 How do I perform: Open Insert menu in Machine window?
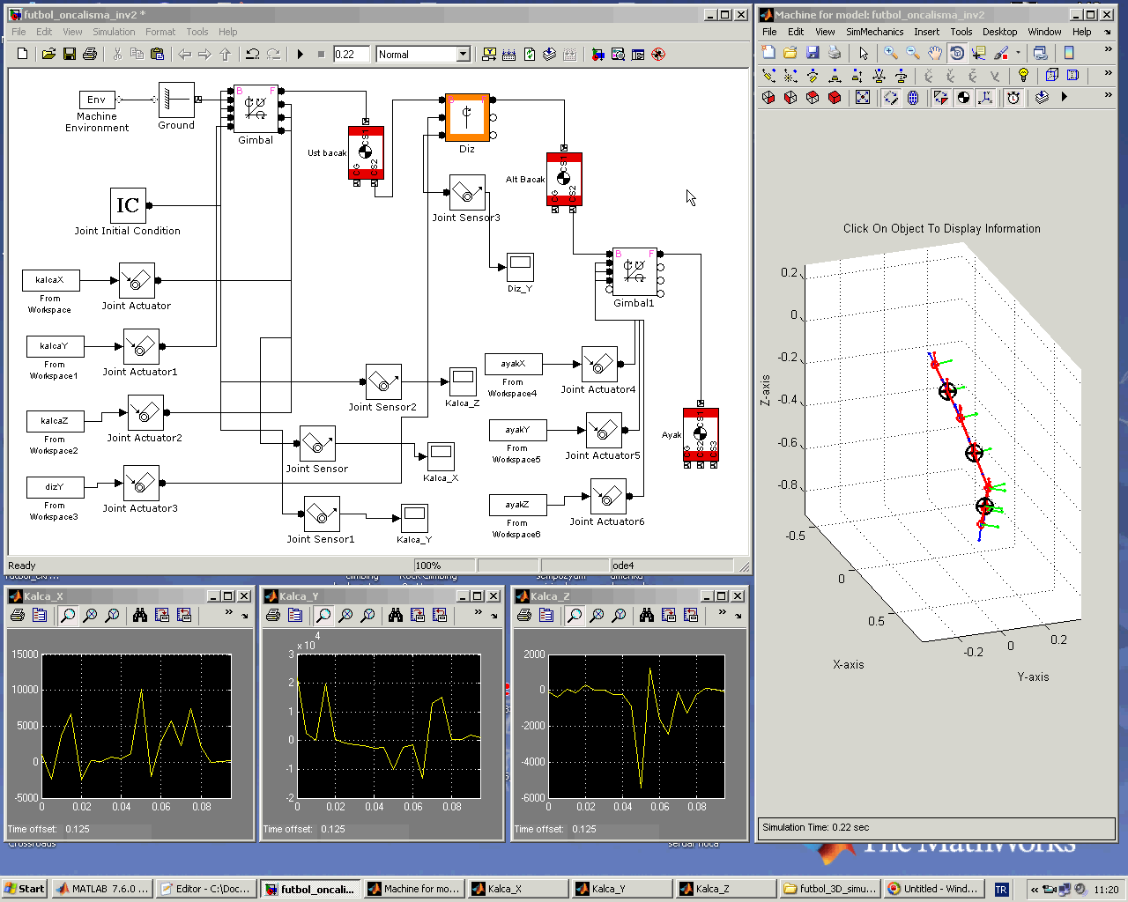[x=926, y=32]
